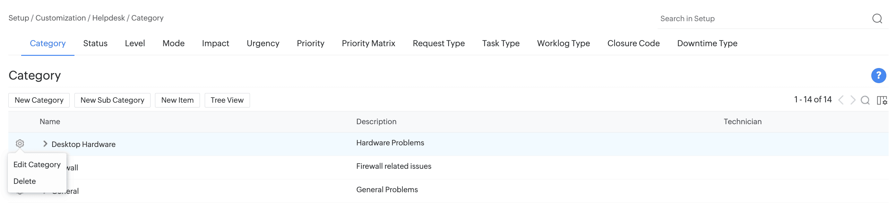Screen dimensions: 896x206
Task: Open the column chooser settings icon
Action: [882, 100]
